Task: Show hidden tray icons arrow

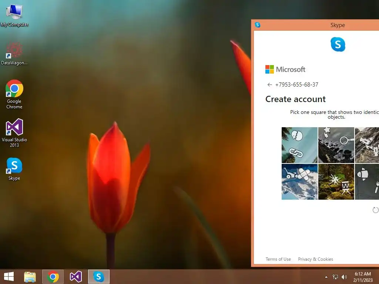Action: [326, 277]
